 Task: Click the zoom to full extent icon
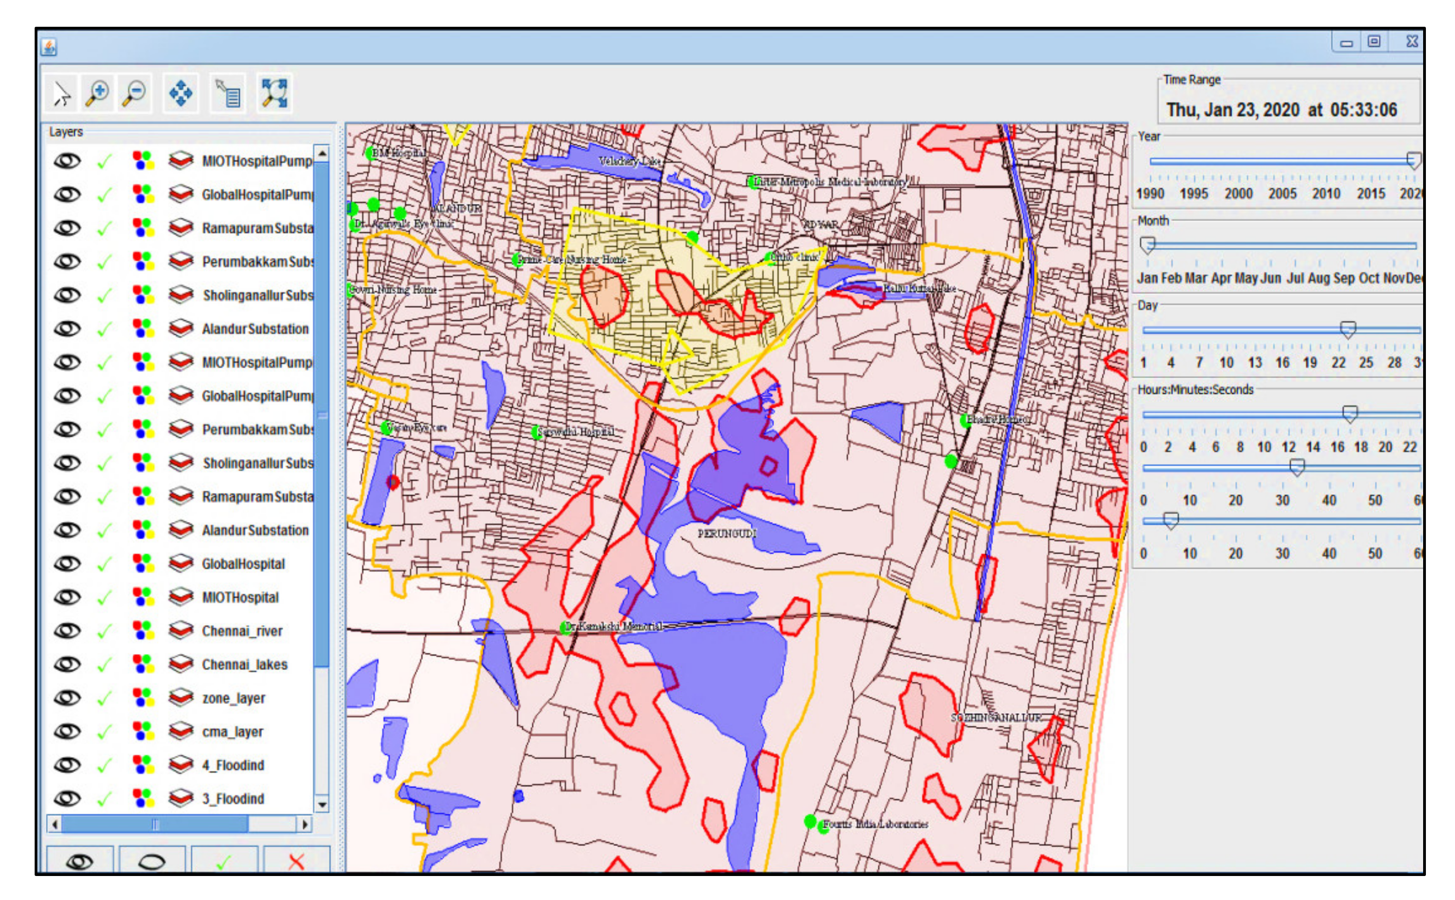pos(274,94)
